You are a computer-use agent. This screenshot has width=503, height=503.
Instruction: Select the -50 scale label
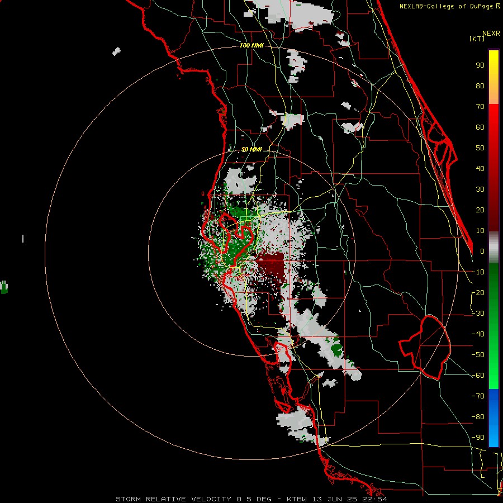[478, 355]
